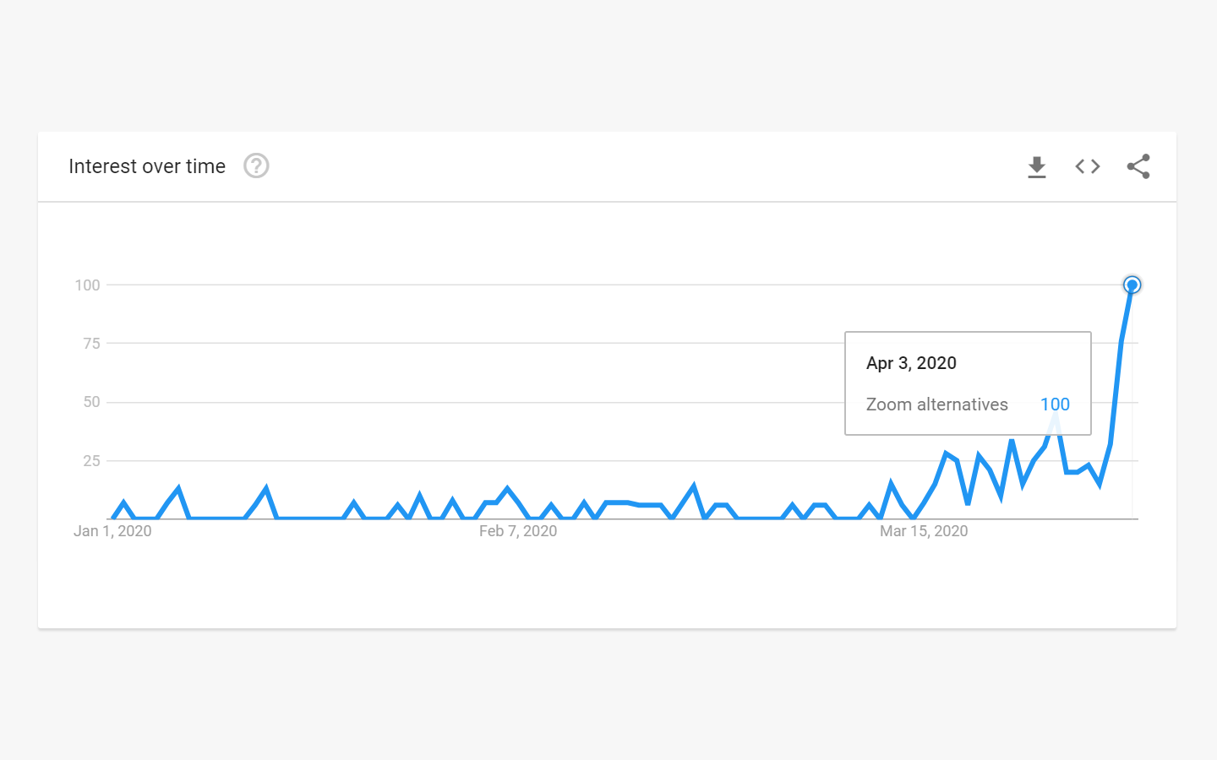Open the embed code icon
Image resolution: width=1217 pixels, height=760 pixels.
click(1088, 166)
